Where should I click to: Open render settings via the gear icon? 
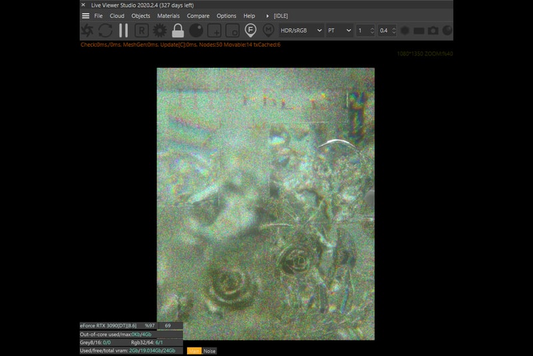(x=159, y=31)
